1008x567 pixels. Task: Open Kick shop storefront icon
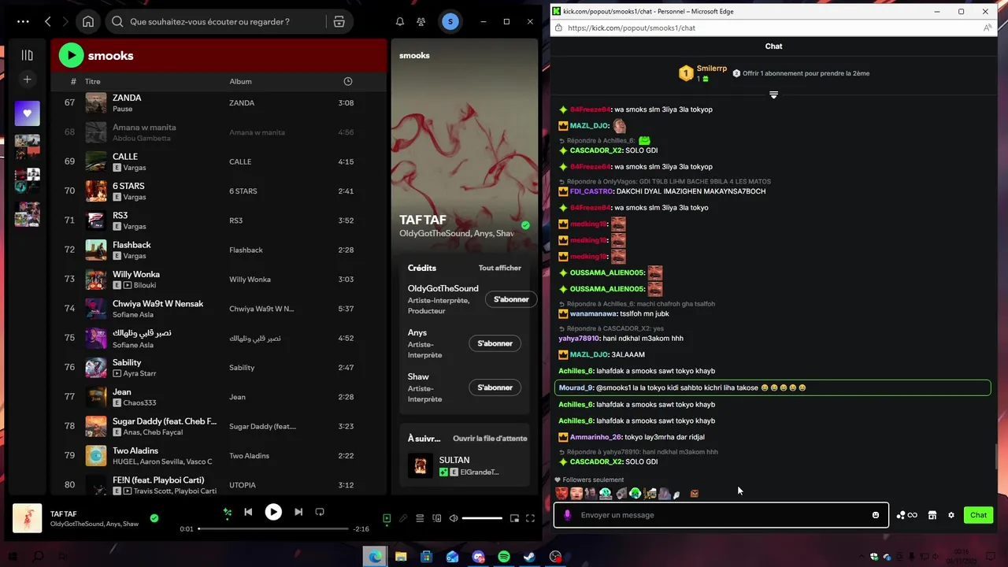coord(932,515)
